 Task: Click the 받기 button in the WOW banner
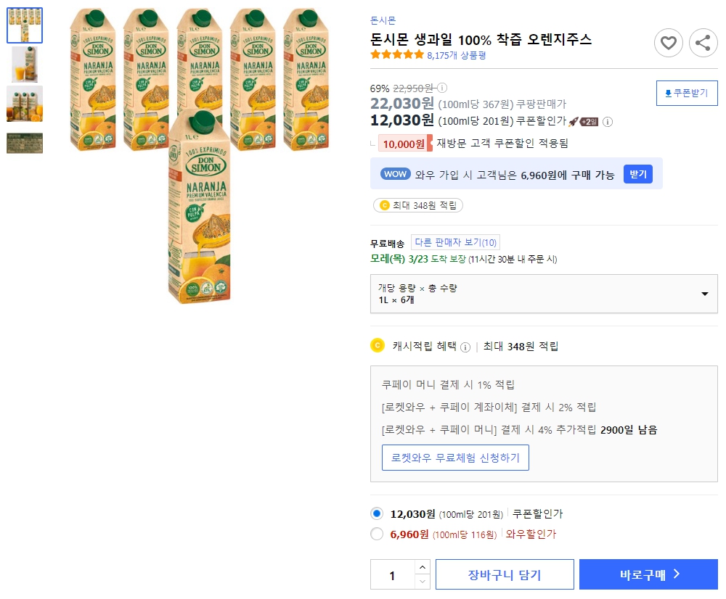[x=637, y=173]
